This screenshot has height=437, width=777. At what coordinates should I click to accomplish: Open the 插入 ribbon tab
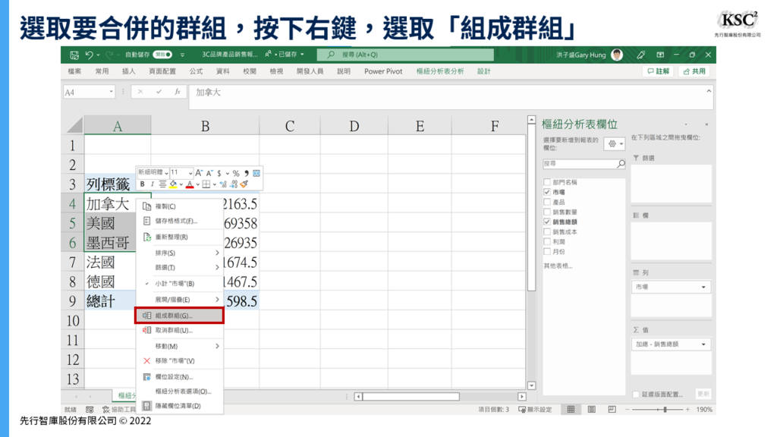[x=129, y=71]
